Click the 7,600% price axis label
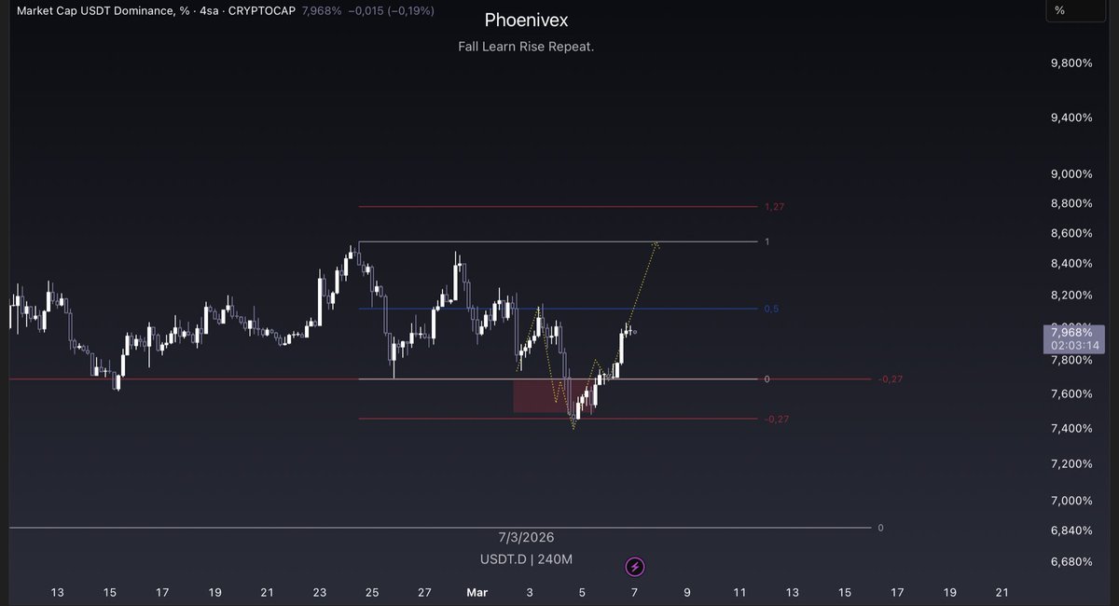Image resolution: width=1119 pixels, height=606 pixels. [x=1071, y=393]
